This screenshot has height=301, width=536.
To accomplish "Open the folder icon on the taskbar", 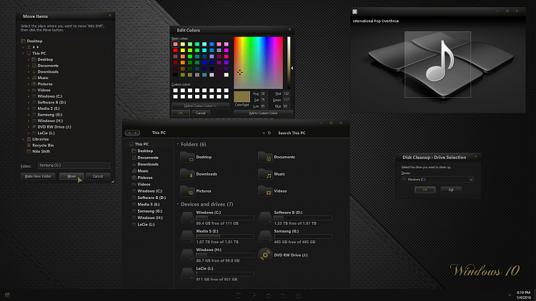I will tap(284, 295).
